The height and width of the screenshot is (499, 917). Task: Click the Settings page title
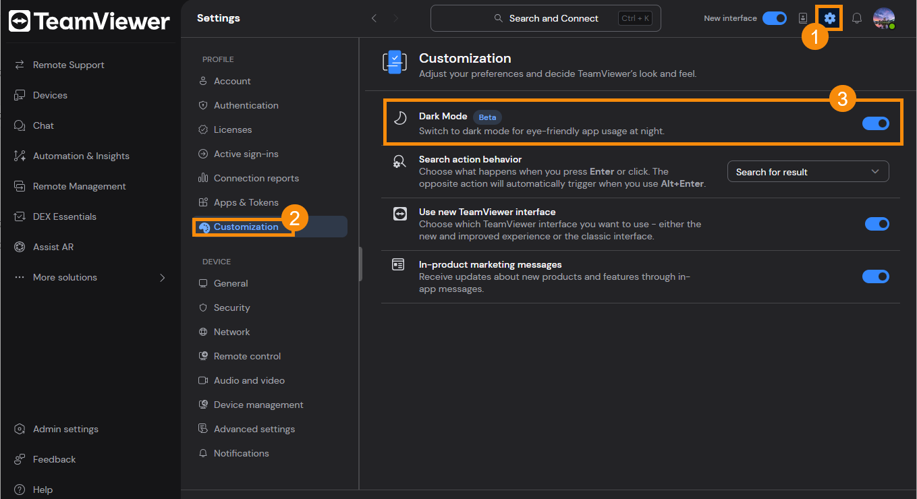click(218, 18)
